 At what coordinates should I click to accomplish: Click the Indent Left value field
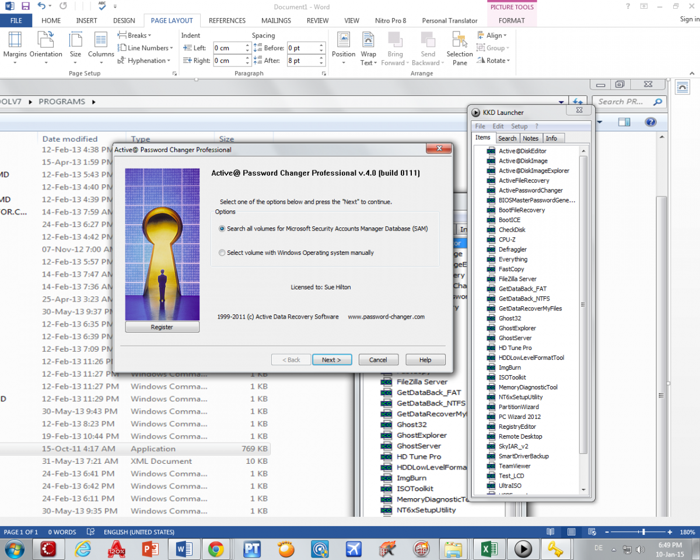229,48
